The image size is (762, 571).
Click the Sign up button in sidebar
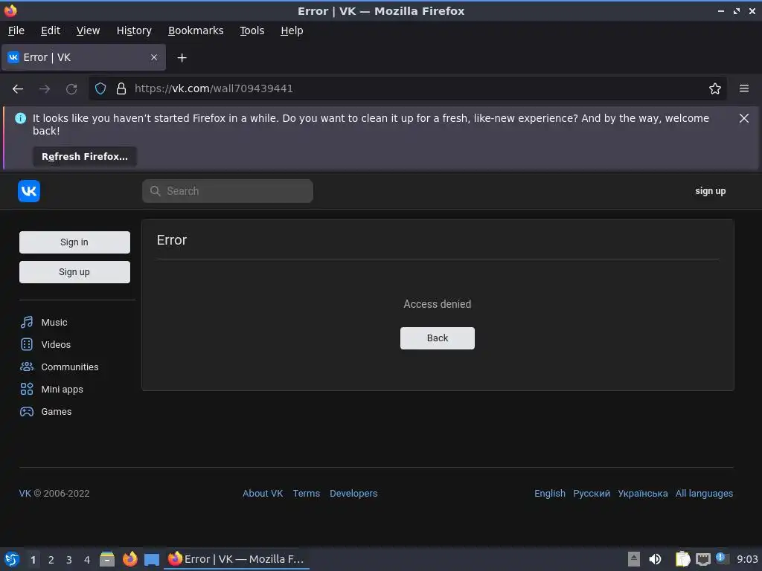point(74,272)
